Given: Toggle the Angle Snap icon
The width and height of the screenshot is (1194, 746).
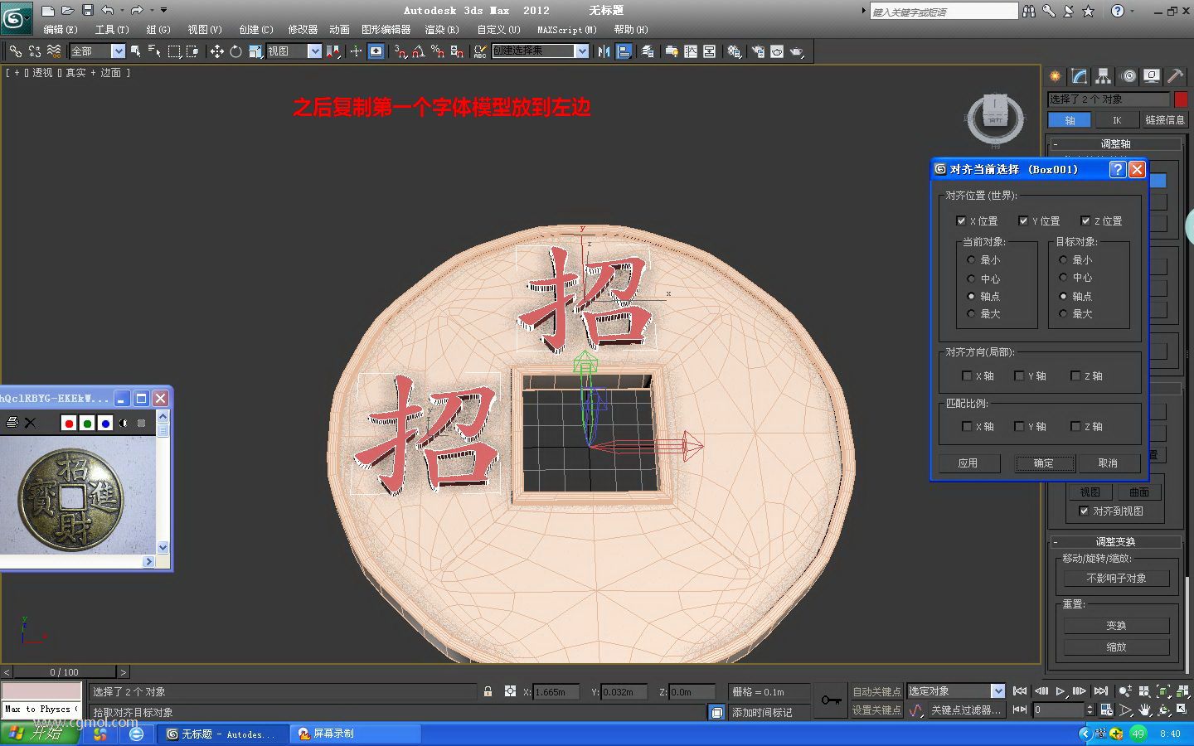Looking at the screenshot, I should (418, 51).
